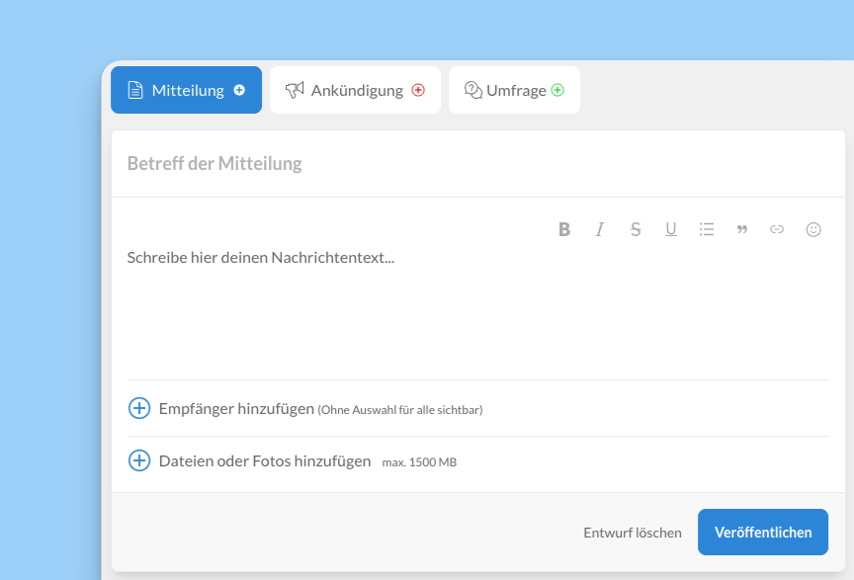Viewport: 854px width, 580px height.
Task: Toggle underline formatting
Action: coord(671,229)
